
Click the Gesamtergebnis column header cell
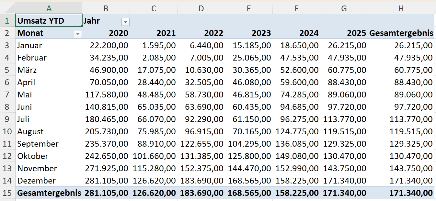point(401,33)
